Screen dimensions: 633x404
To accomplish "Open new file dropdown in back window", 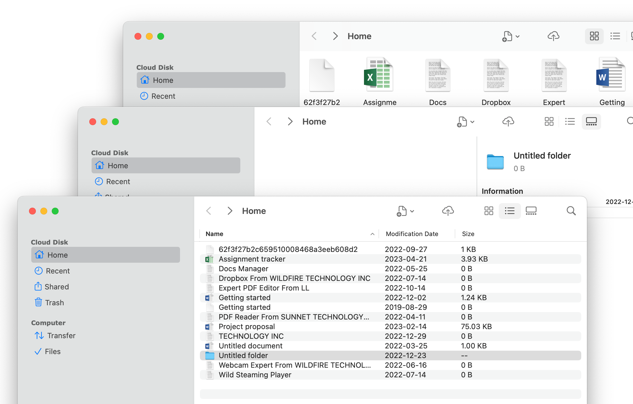I will tap(511, 36).
